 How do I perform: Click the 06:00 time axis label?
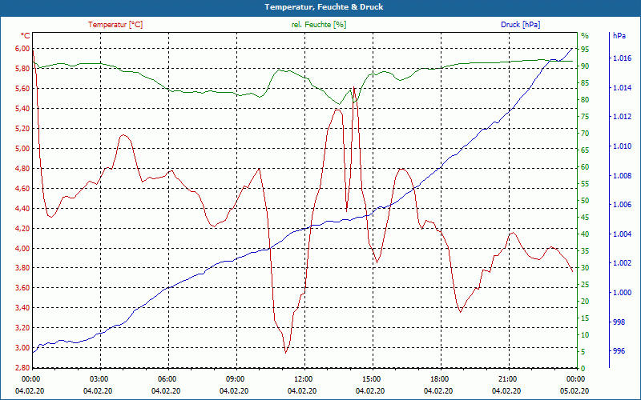(x=167, y=379)
